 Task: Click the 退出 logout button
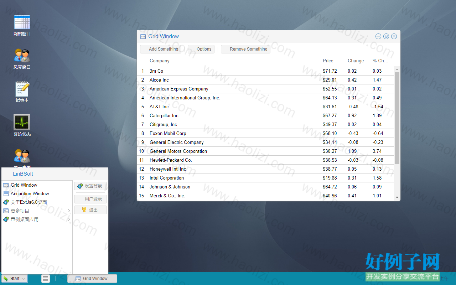[x=90, y=210]
